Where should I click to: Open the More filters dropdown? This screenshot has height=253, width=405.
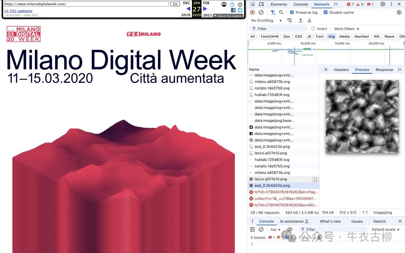[x=346, y=28]
